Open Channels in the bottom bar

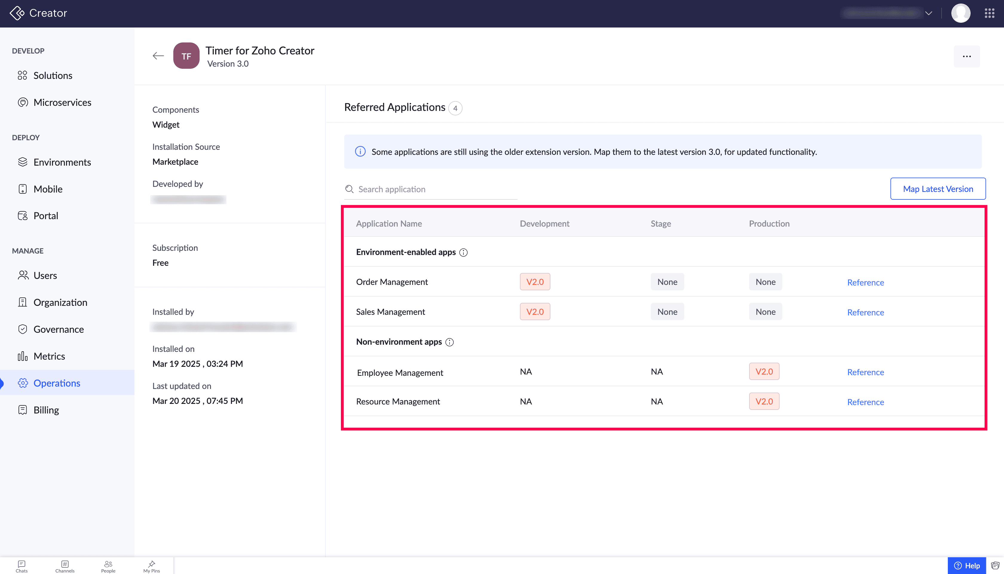coord(65,566)
